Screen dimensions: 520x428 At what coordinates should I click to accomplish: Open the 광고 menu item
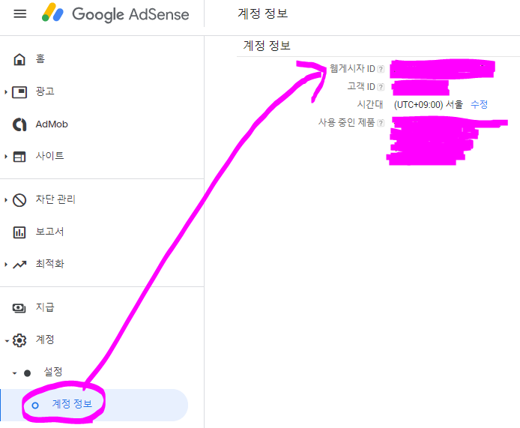tap(45, 91)
